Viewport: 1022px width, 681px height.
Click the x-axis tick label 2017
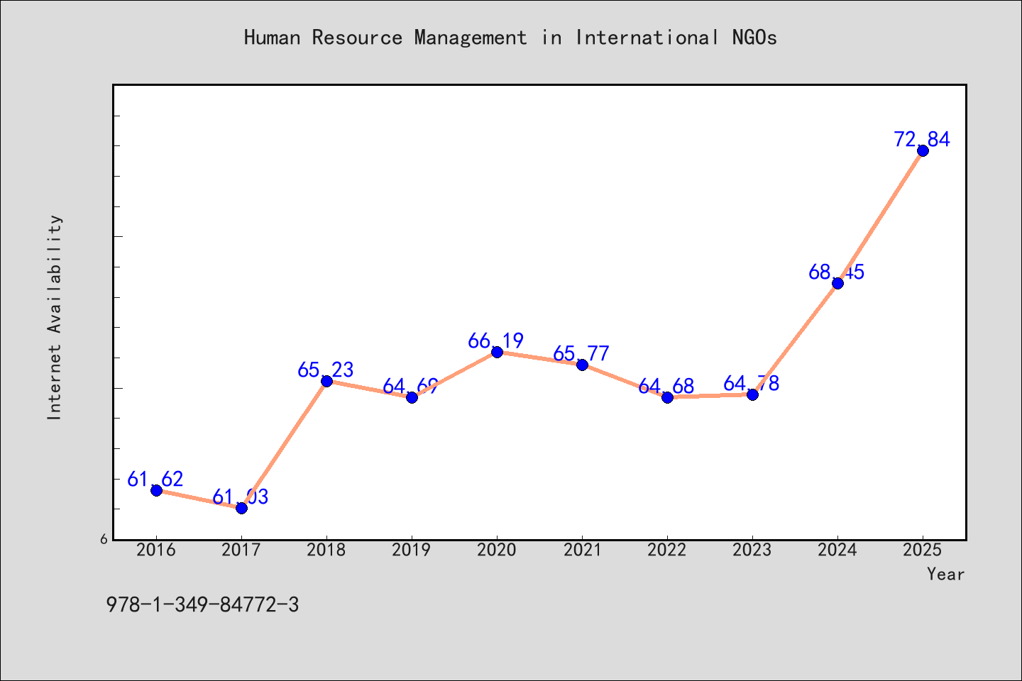(x=241, y=550)
